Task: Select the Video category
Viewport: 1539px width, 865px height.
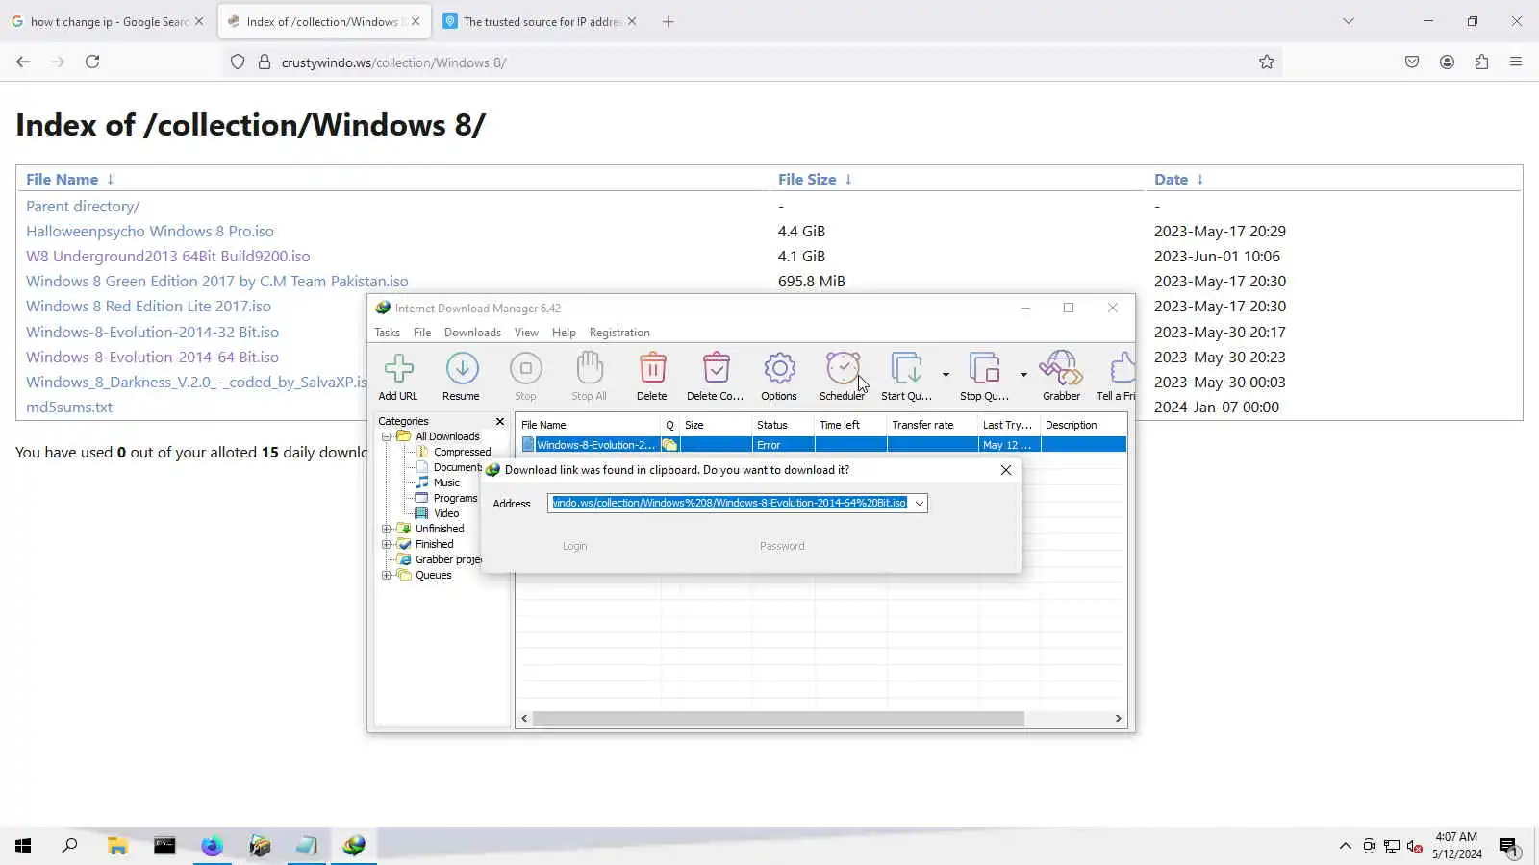Action: click(x=446, y=513)
